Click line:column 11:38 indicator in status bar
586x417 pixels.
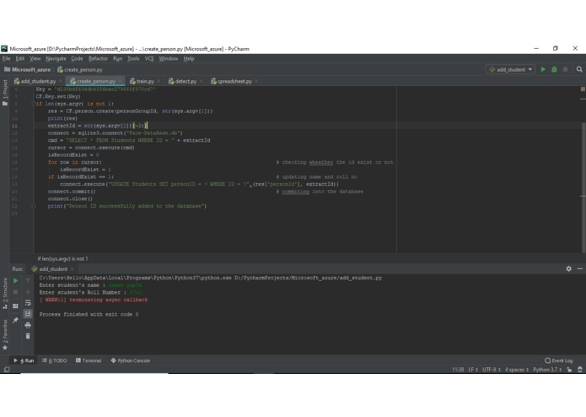[x=458, y=370]
